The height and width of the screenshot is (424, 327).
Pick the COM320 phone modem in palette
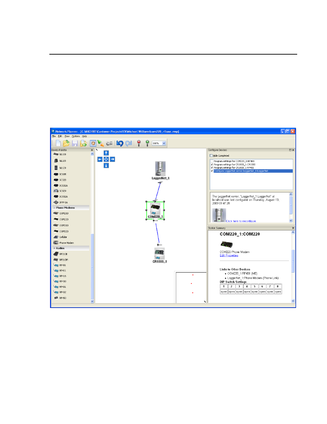[x=61, y=231]
